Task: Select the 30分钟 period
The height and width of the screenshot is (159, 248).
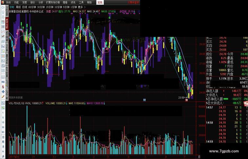Action: pos(41,7)
